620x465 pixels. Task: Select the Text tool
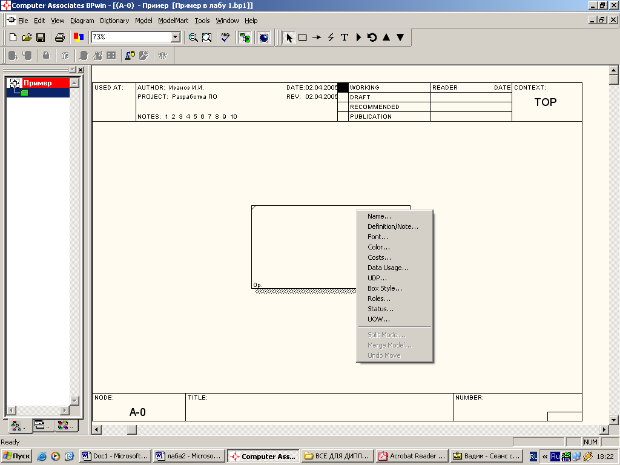click(345, 38)
